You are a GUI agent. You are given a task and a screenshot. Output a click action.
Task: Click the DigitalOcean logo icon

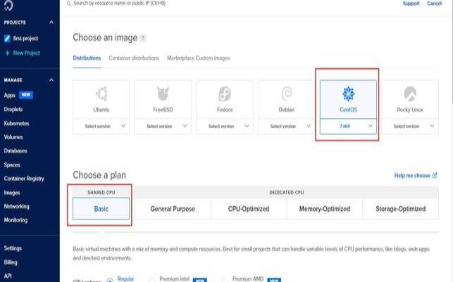(x=8, y=5)
